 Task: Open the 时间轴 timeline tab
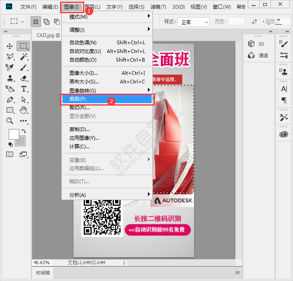point(43,273)
